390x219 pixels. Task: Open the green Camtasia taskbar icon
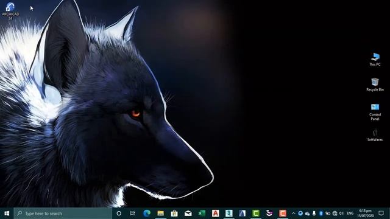[x=256, y=214]
